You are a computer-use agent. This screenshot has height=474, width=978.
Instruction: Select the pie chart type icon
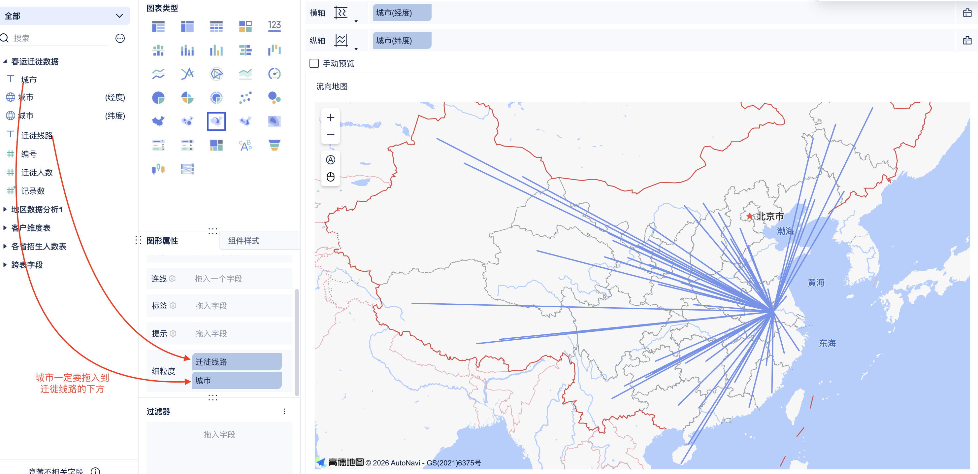coord(158,98)
